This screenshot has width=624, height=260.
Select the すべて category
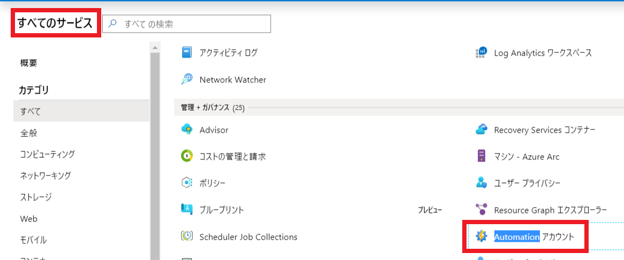coord(81,111)
